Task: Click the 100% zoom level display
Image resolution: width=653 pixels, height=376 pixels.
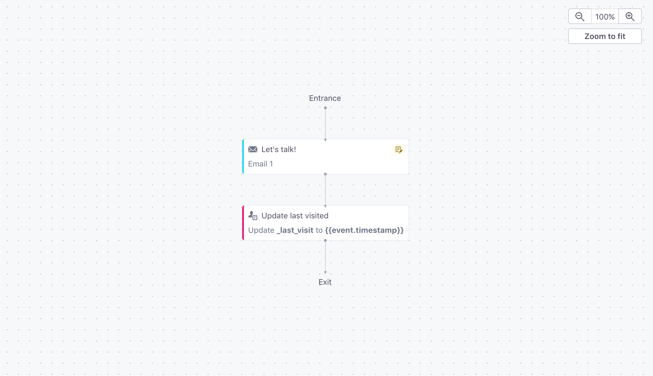Action: [605, 17]
